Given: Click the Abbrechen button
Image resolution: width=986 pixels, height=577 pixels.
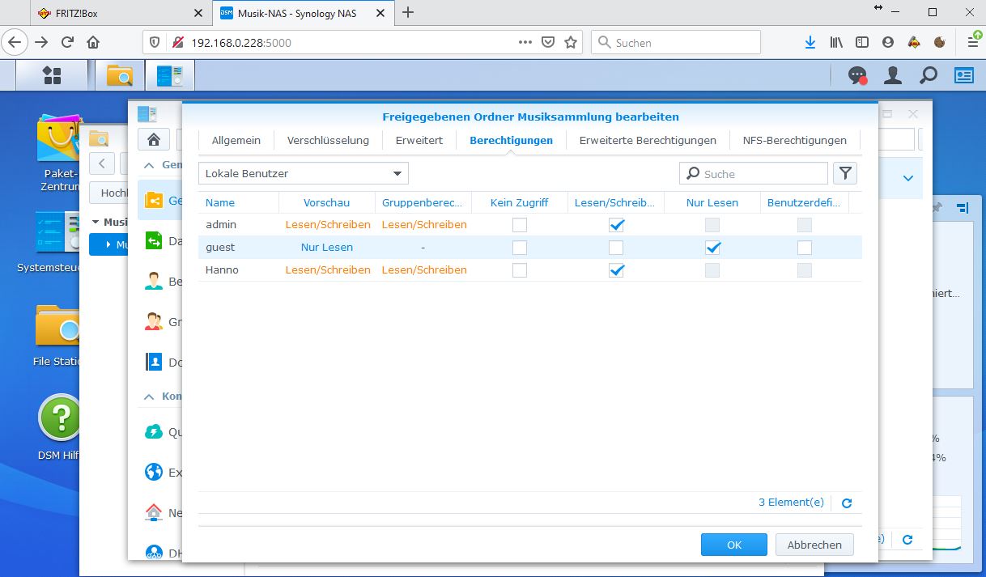Looking at the screenshot, I should click(x=814, y=545).
